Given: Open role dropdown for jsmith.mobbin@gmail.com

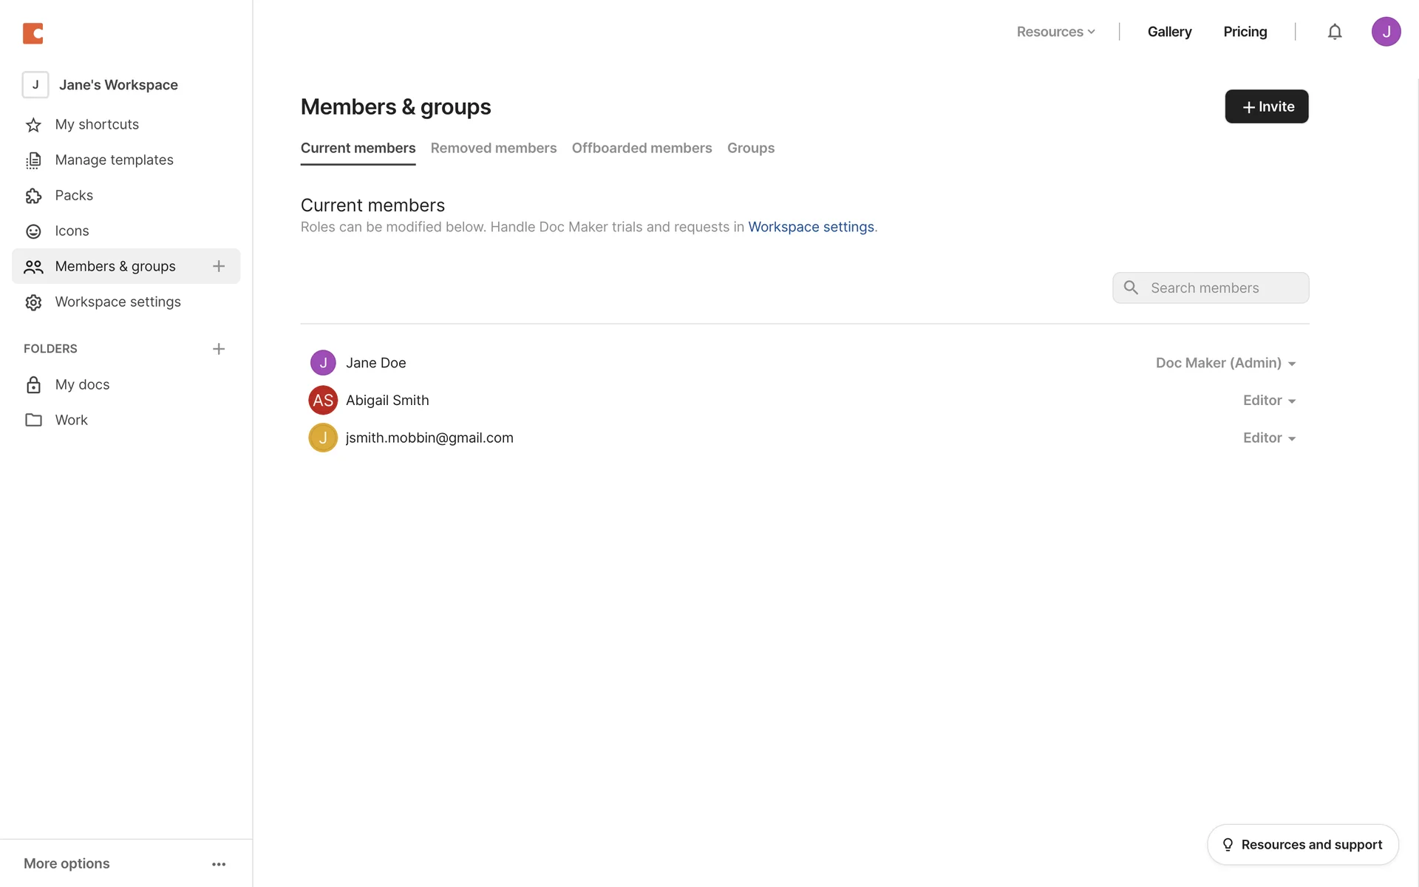Looking at the screenshot, I should pyautogui.click(x=1269, y=438).
